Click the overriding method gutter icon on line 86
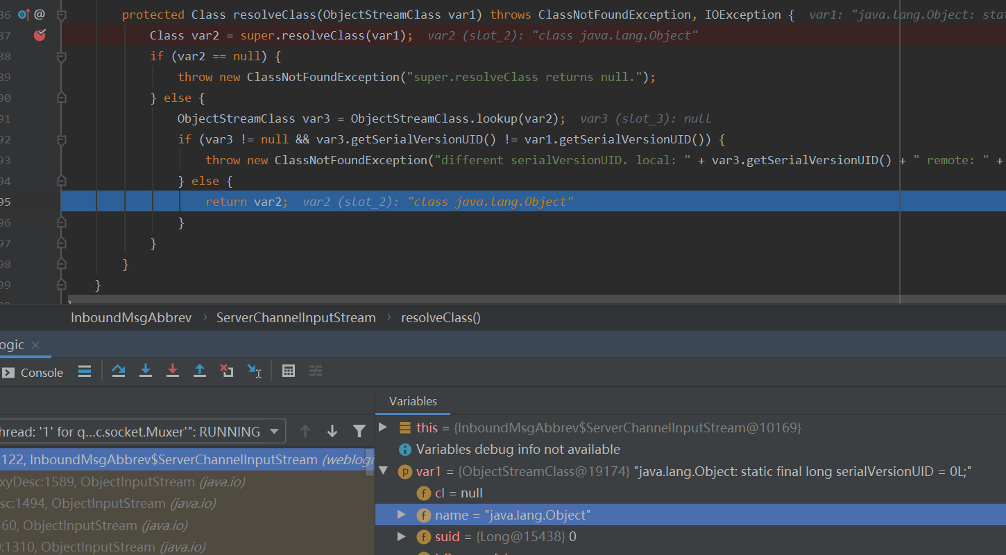Screen dimensions: 1006x555 pos(24,14)
